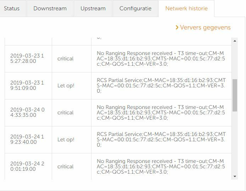Select the 2019-03-23 19:51:09 timestamp cell
This screenshot has height=191, width=246.
point(28,86)
